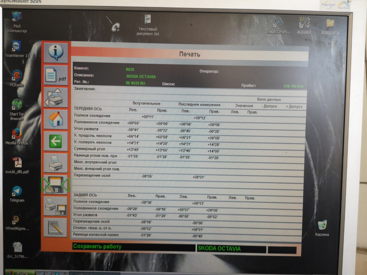Image resolution: width=367 pixels, height=275 pixels.
Task: Open notes editor with notepad pencil icon
Action: click(x=56, y=228)
